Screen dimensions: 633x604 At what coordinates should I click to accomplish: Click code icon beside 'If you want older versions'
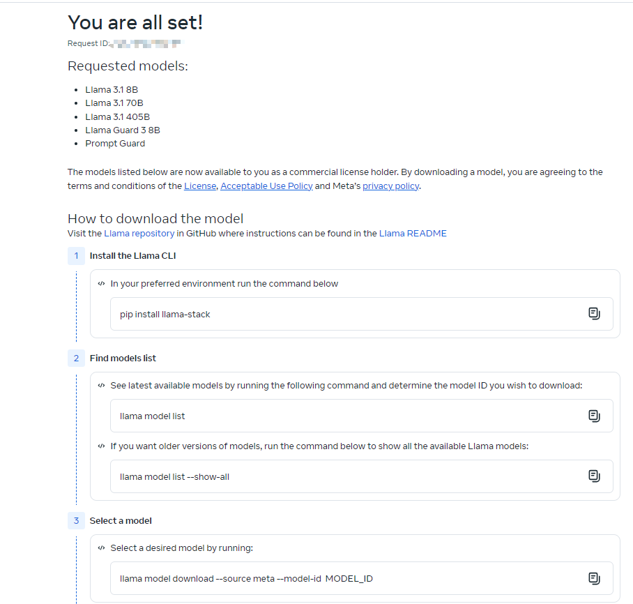(102, 446)
